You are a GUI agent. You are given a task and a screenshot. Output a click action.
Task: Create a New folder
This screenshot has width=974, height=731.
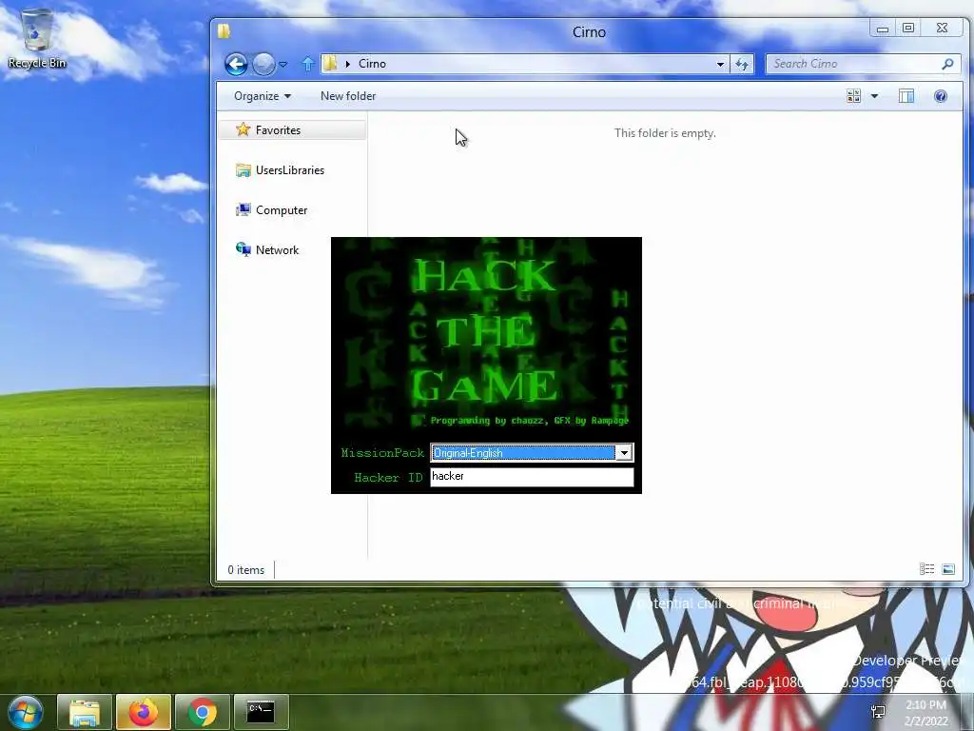(348, 96)
